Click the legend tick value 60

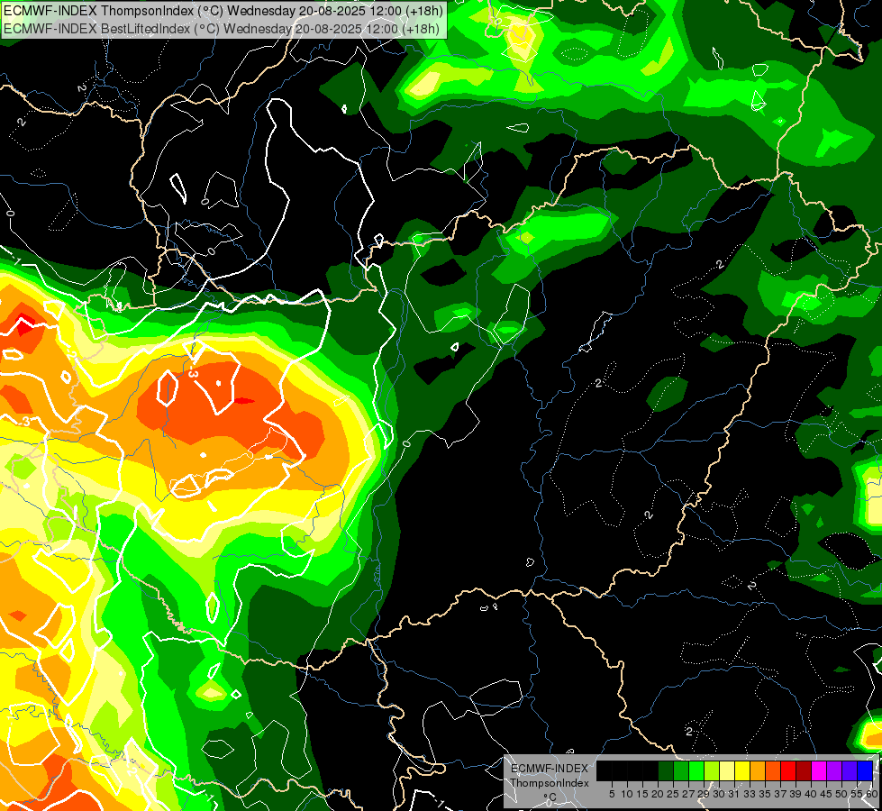pyautogui.click(x=871, y=794)
